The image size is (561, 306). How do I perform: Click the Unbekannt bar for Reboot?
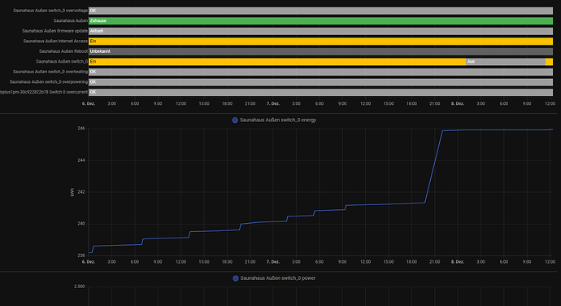320,51
